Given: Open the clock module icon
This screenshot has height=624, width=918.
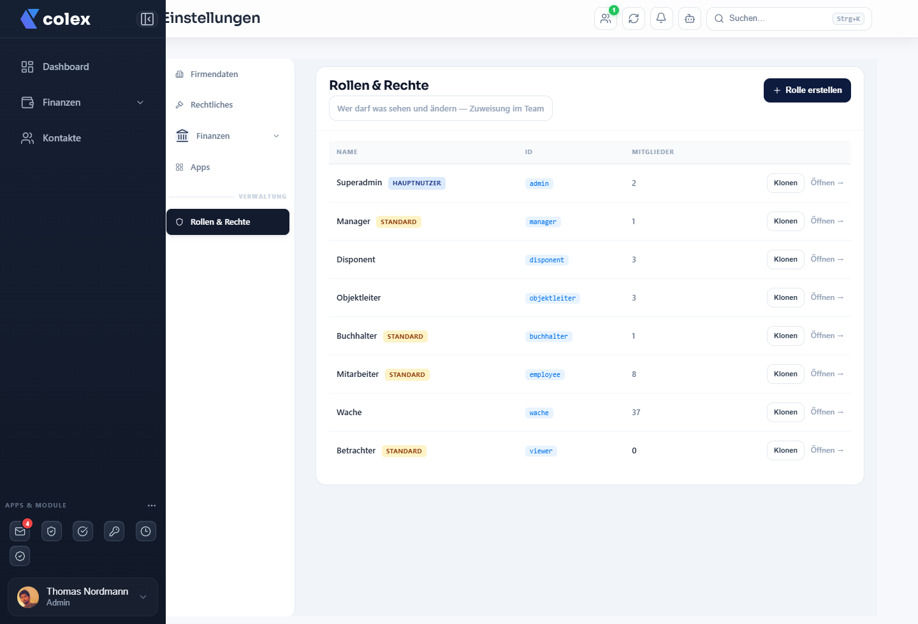Looking at the screenshot, I should pos(146,531).
